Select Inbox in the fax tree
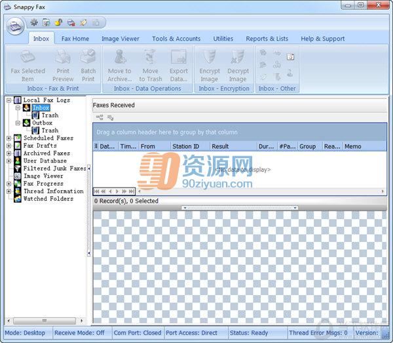 [x=41, y=108]
